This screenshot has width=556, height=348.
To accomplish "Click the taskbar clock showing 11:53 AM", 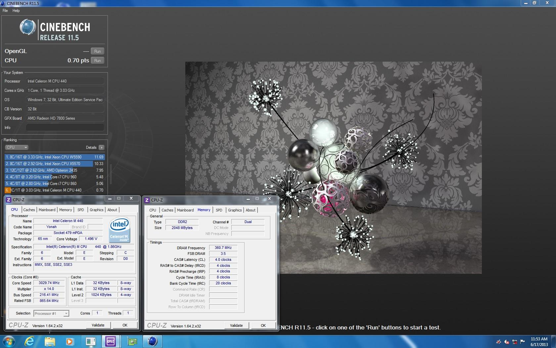I will tap(539, 341).
